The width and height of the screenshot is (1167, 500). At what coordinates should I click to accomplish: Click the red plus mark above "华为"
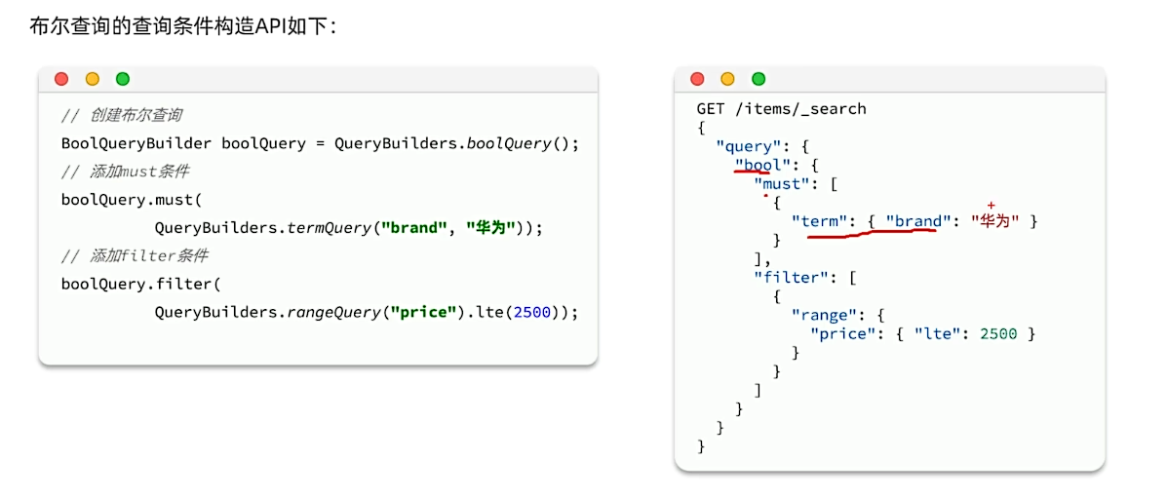click(x=992, y=206)
